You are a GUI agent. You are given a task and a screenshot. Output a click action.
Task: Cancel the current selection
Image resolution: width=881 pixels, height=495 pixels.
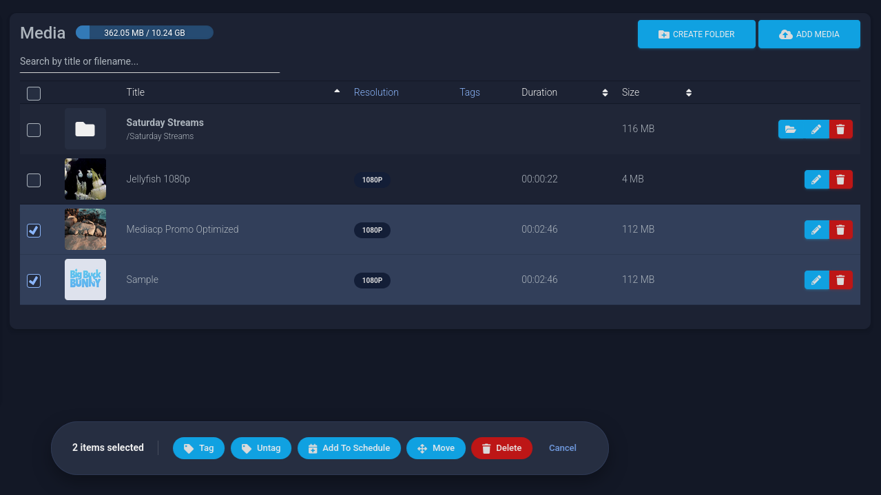563,448
